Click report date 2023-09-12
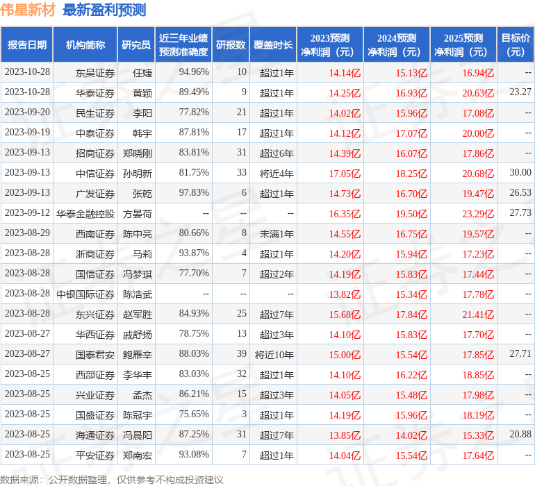This screenshot has height=486, width=535. 27,212
